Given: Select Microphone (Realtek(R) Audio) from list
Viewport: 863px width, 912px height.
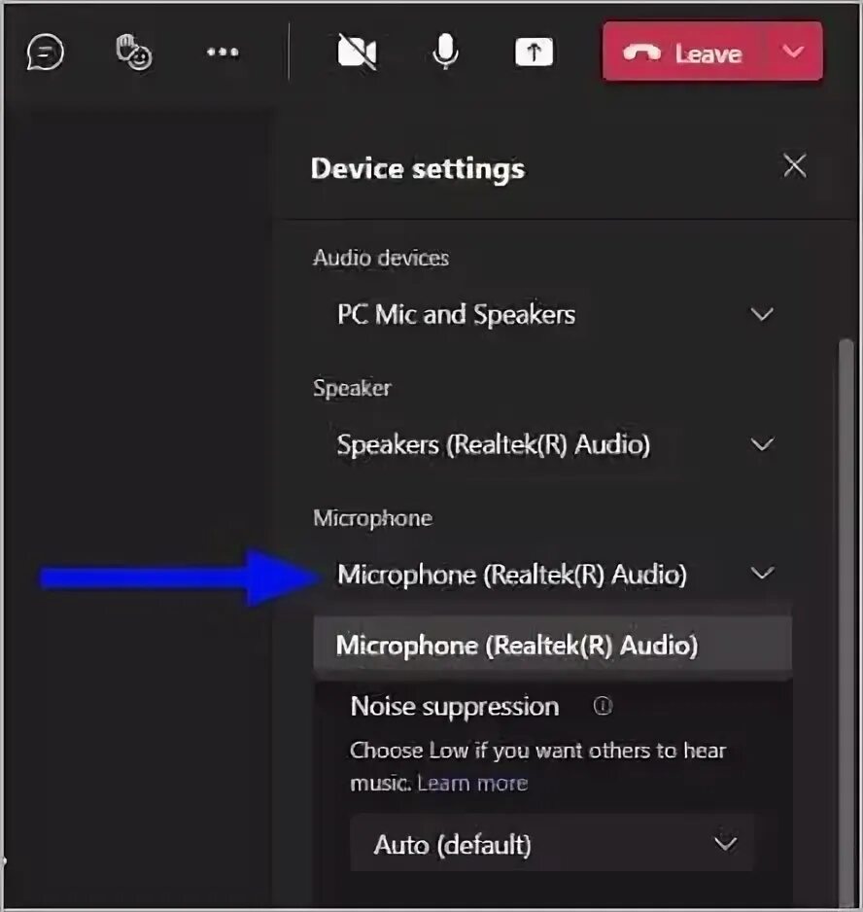Looking at the screenshot, I should point(553,646).
